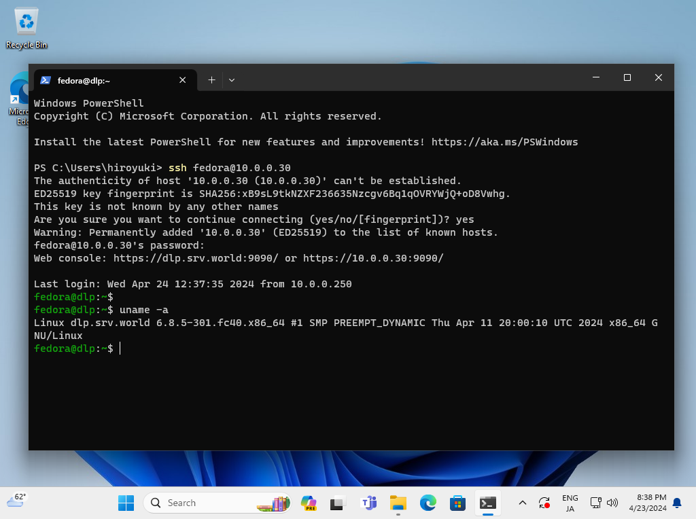The image size is (696, 519).
Task: Click the 'Warning: Permanently added' line
Action: 266,232
